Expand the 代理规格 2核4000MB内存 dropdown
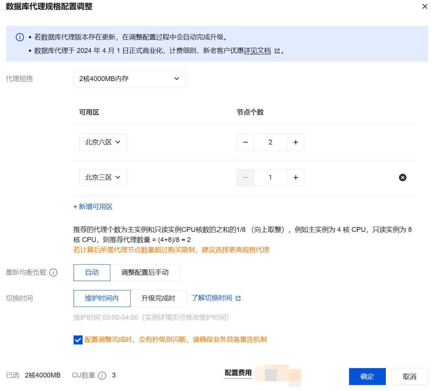Screen dimensions: 435x391 (x=129, y=79)
